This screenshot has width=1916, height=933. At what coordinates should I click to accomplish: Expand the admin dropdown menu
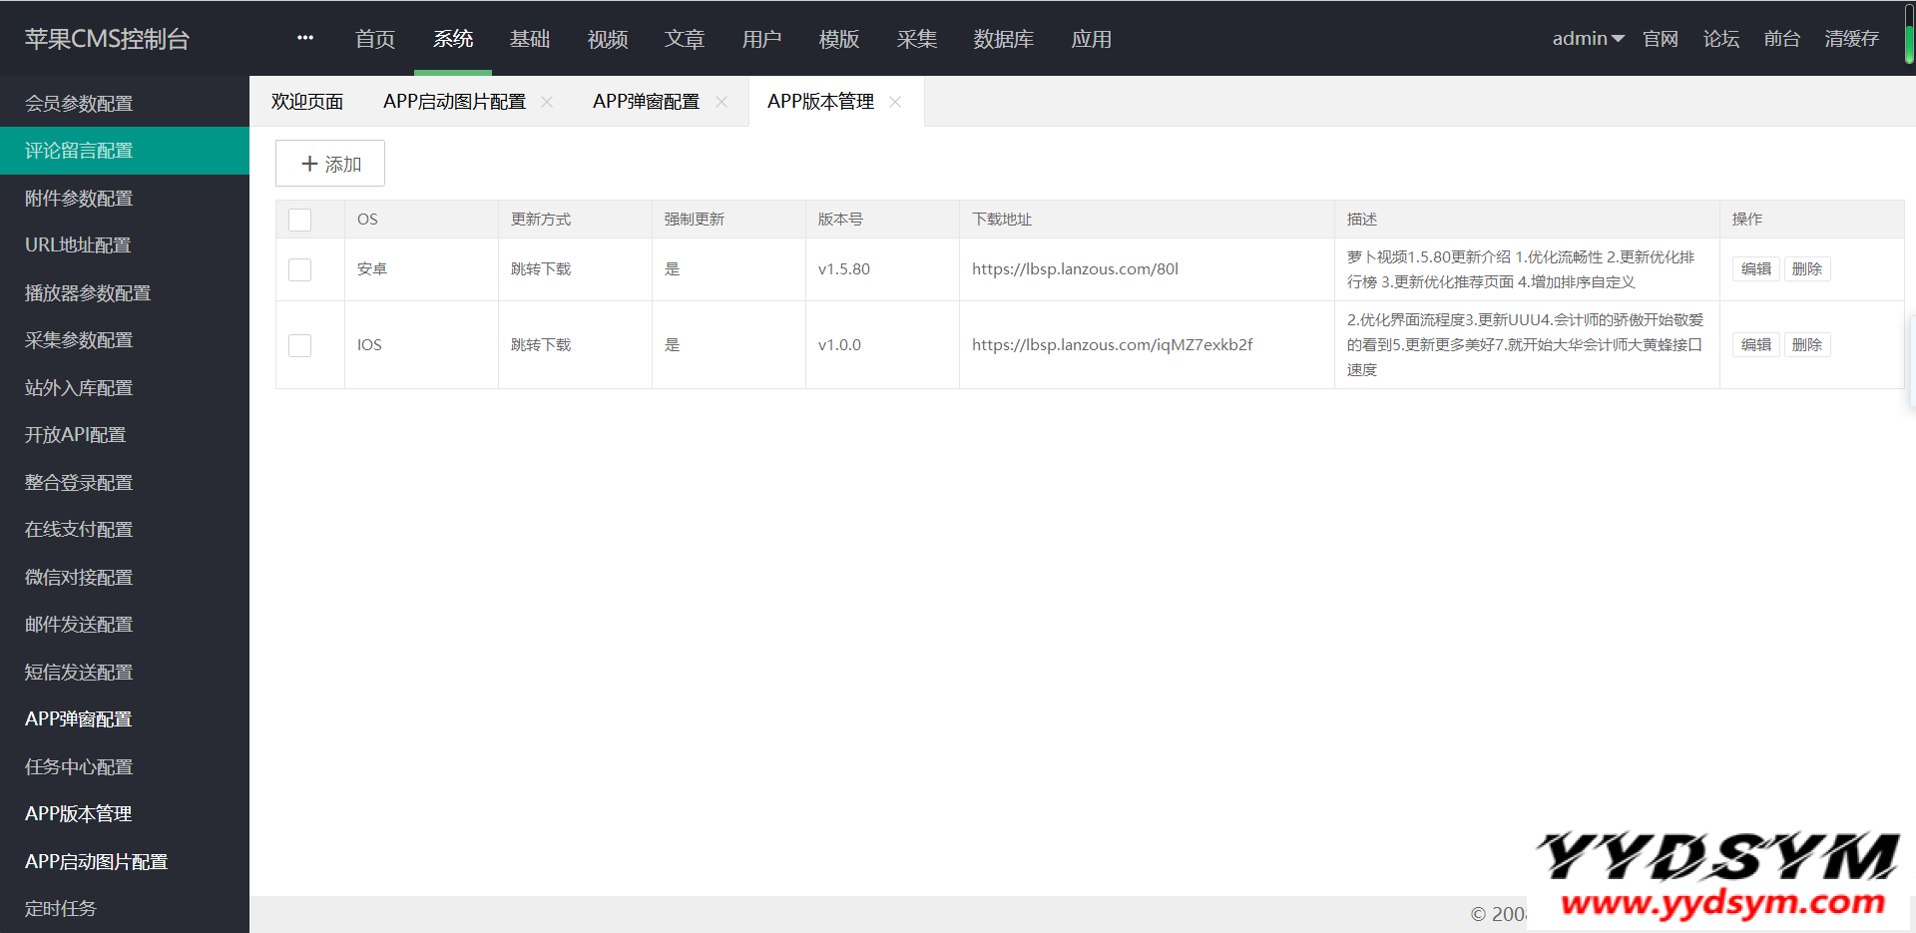pyautogui.click(x=1588, y=39)
